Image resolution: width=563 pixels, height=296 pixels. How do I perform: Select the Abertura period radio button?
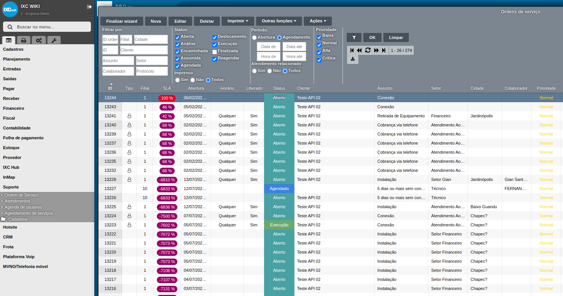tap(255, 37)
